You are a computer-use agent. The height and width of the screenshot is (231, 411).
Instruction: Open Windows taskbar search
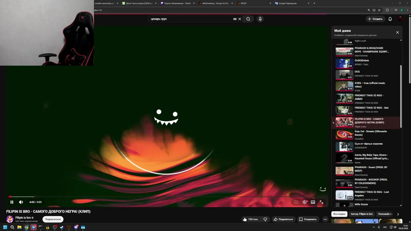[12, 227]
